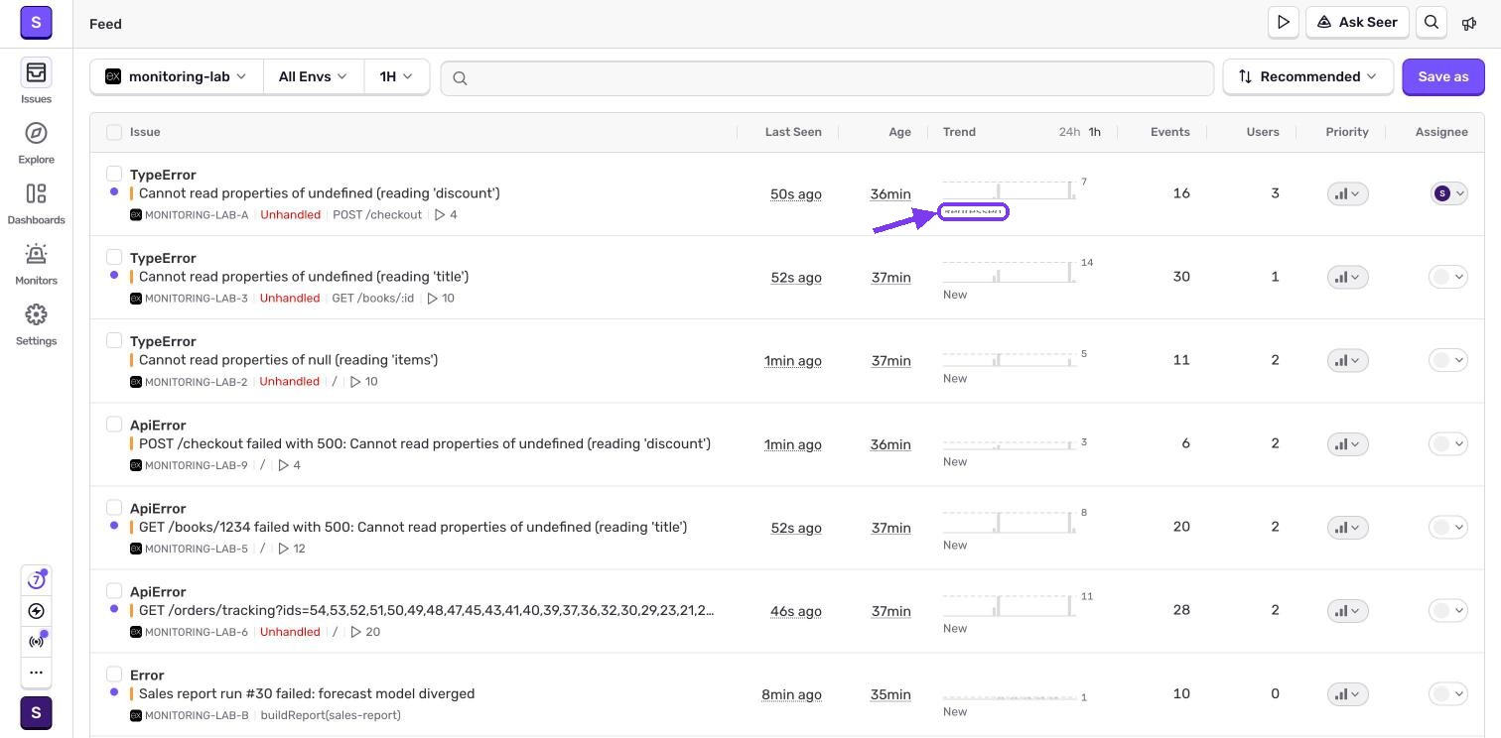Tick checkbox for Sales report run #30 error
Viewport: 1501px width, 738px height.
[114, 674]
